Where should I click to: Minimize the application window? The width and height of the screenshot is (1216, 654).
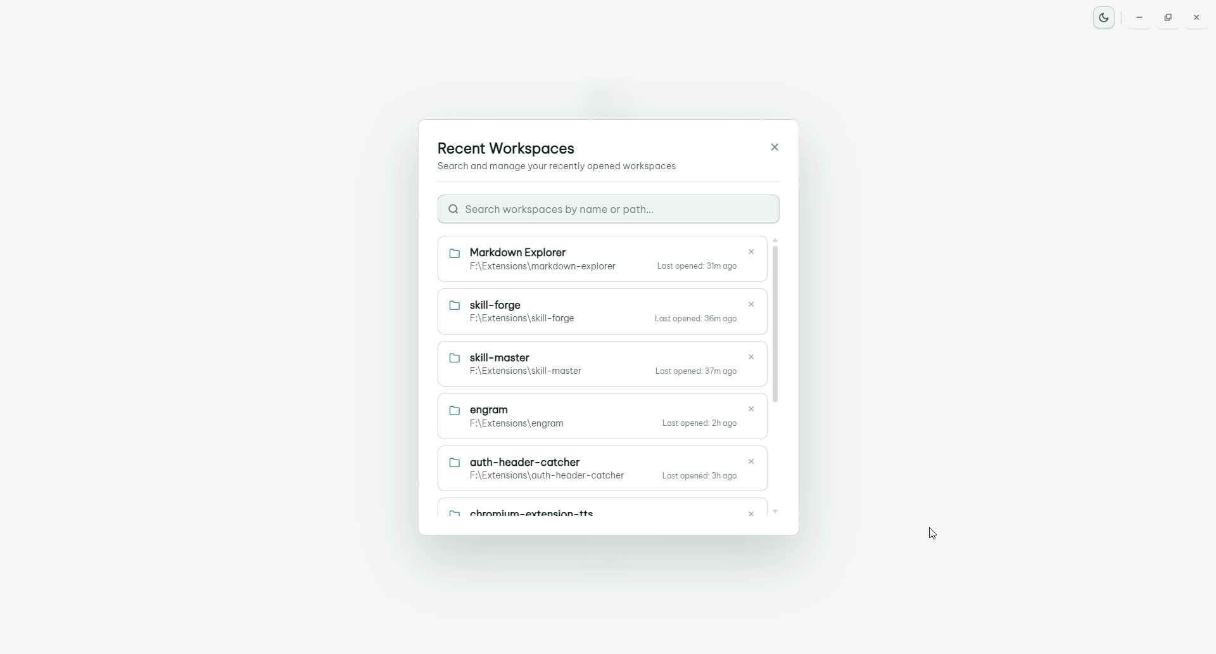[x=1139, y=18]
